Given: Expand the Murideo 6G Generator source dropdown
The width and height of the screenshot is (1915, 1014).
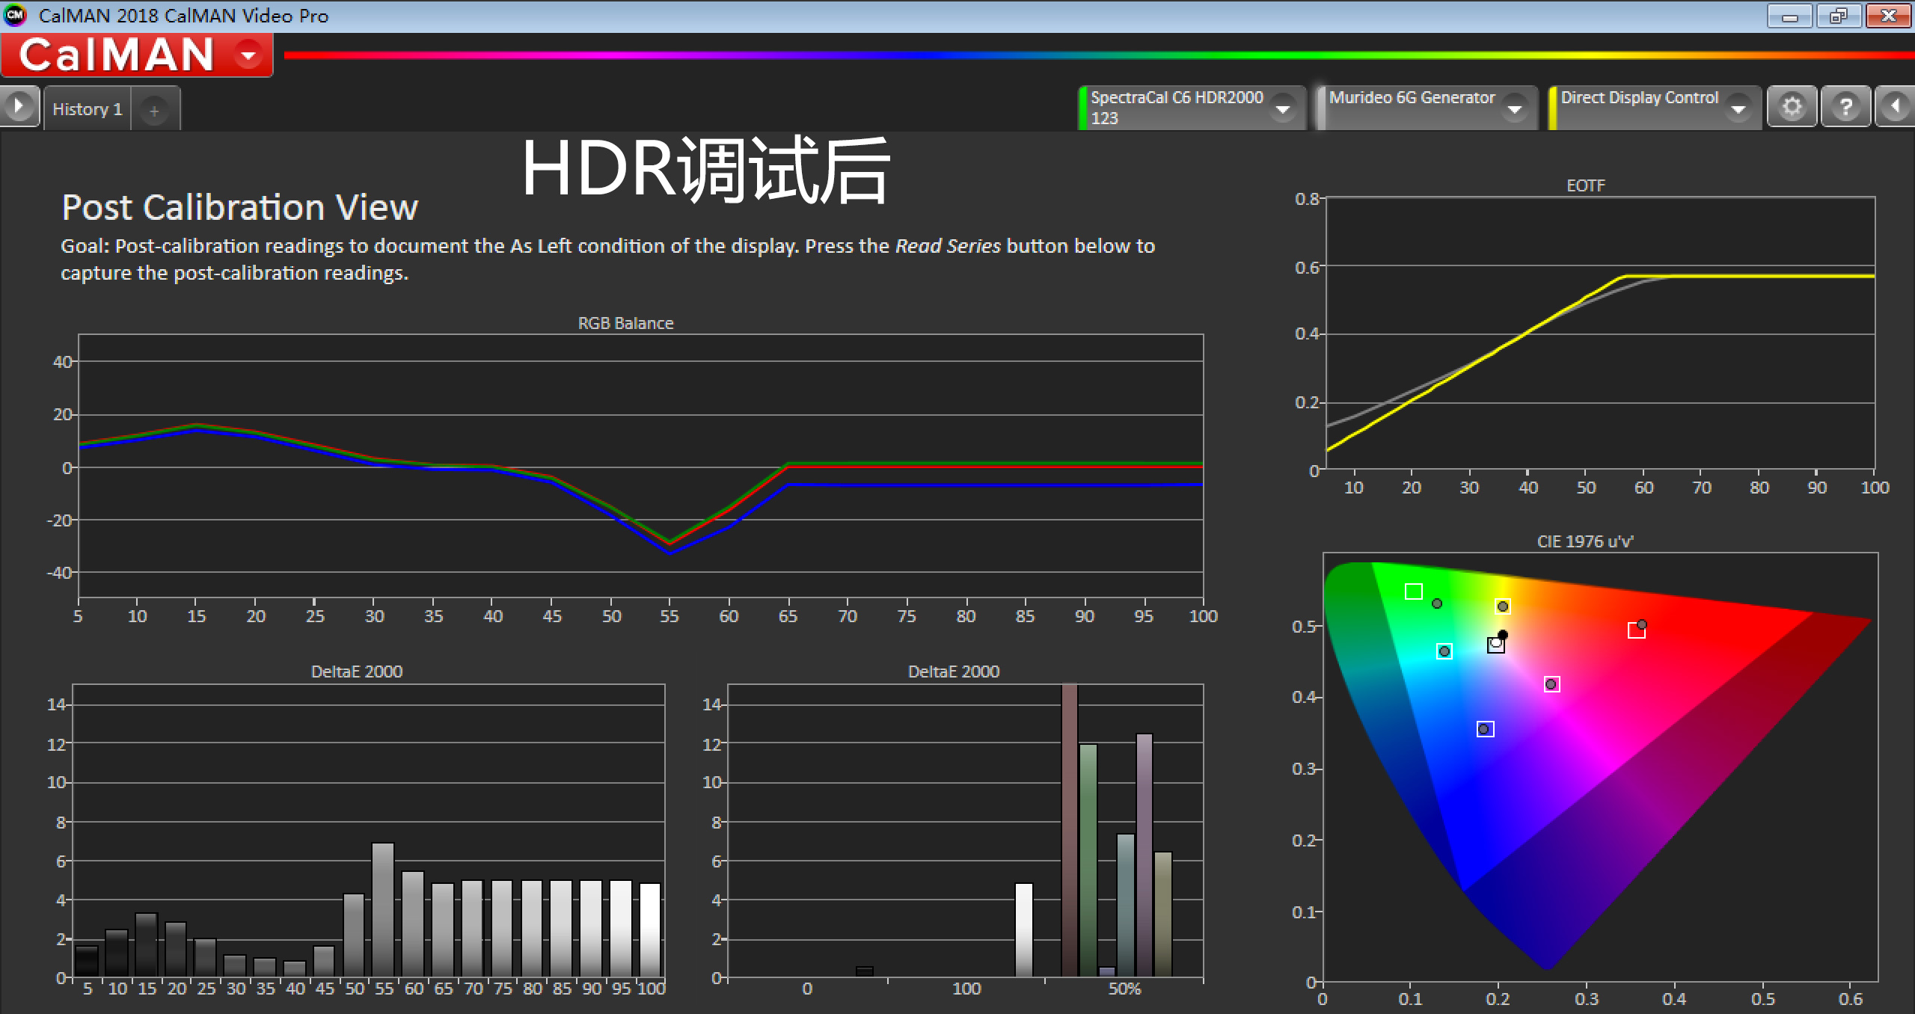Looking at the screenshot, I should (1515, 109).
